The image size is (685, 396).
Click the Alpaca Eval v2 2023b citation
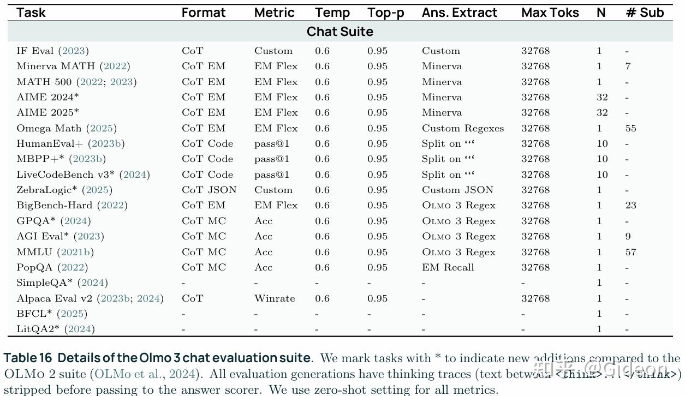[x=115, y=298]
